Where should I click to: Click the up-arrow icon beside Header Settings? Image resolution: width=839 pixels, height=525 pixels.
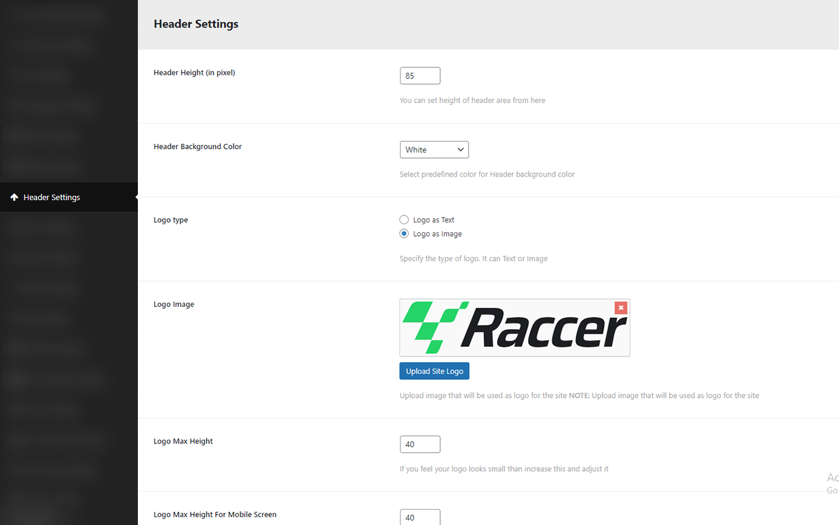click(14, 198)
